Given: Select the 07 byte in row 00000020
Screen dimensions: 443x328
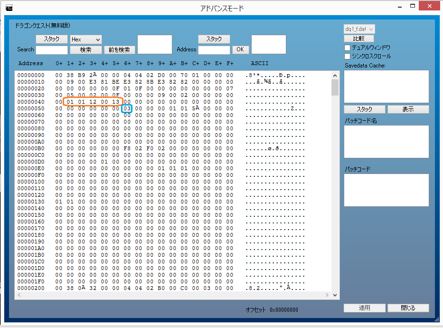Looking at the screenshot, I should point(230,88).
